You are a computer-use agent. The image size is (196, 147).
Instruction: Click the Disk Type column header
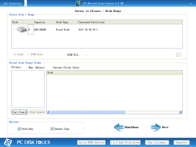point(66,22)
